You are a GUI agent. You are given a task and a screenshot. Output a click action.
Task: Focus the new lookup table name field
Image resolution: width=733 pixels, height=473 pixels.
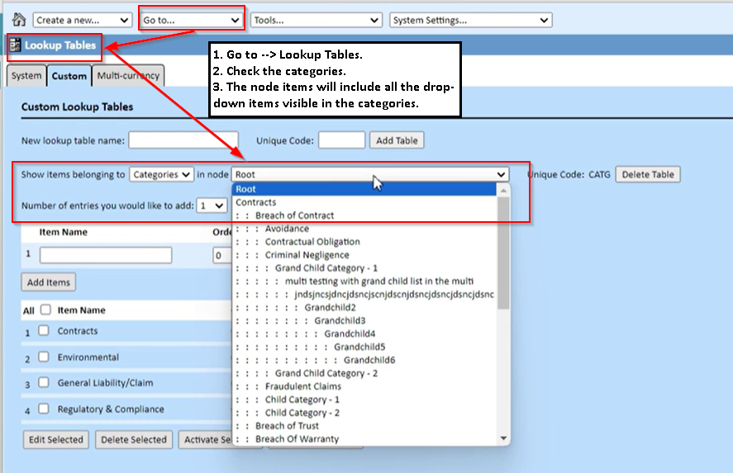click(183, 140)
